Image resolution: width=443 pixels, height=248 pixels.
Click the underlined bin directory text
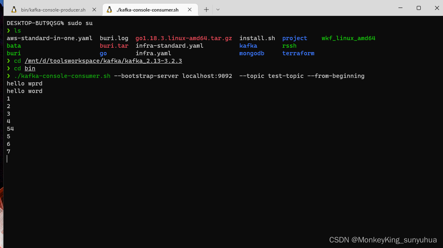click(x=30, y=68)
